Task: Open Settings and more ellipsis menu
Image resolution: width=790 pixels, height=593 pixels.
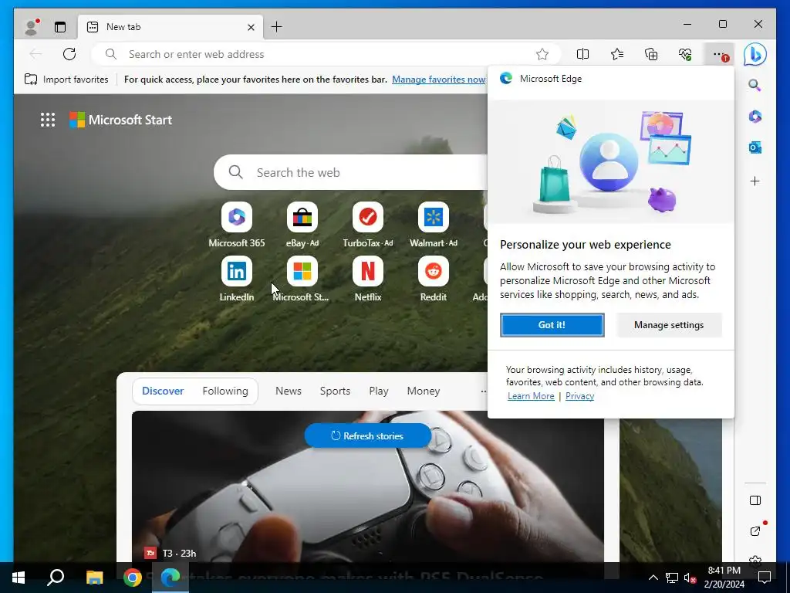Action: tap(721, 54)
